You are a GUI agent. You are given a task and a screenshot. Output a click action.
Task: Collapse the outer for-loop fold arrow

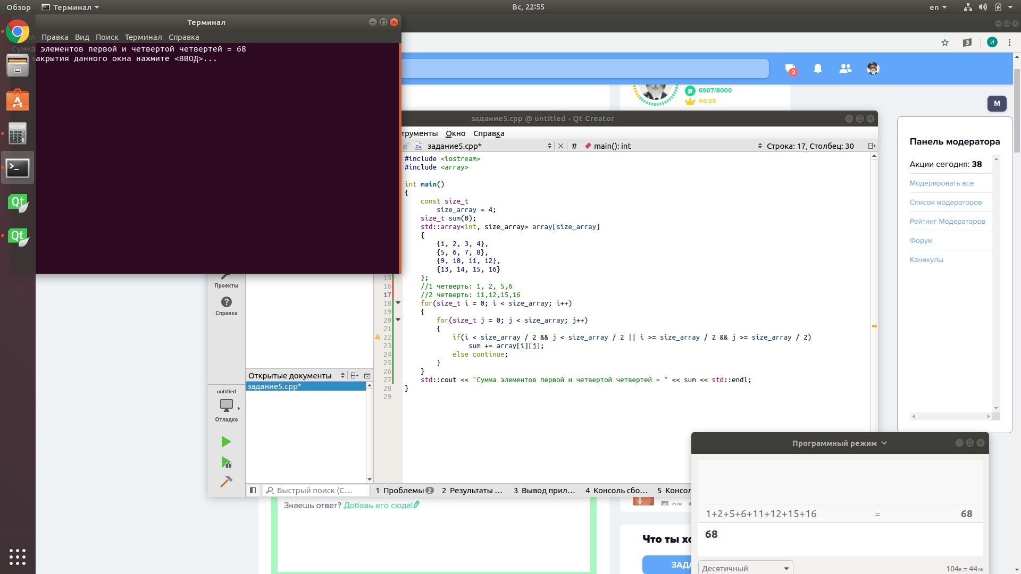click(398, 303)
